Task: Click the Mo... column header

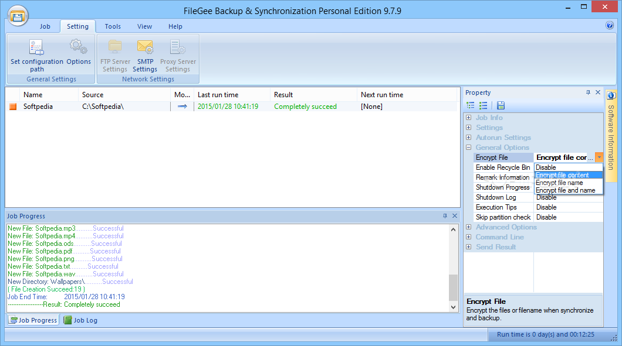Action: 182,95
